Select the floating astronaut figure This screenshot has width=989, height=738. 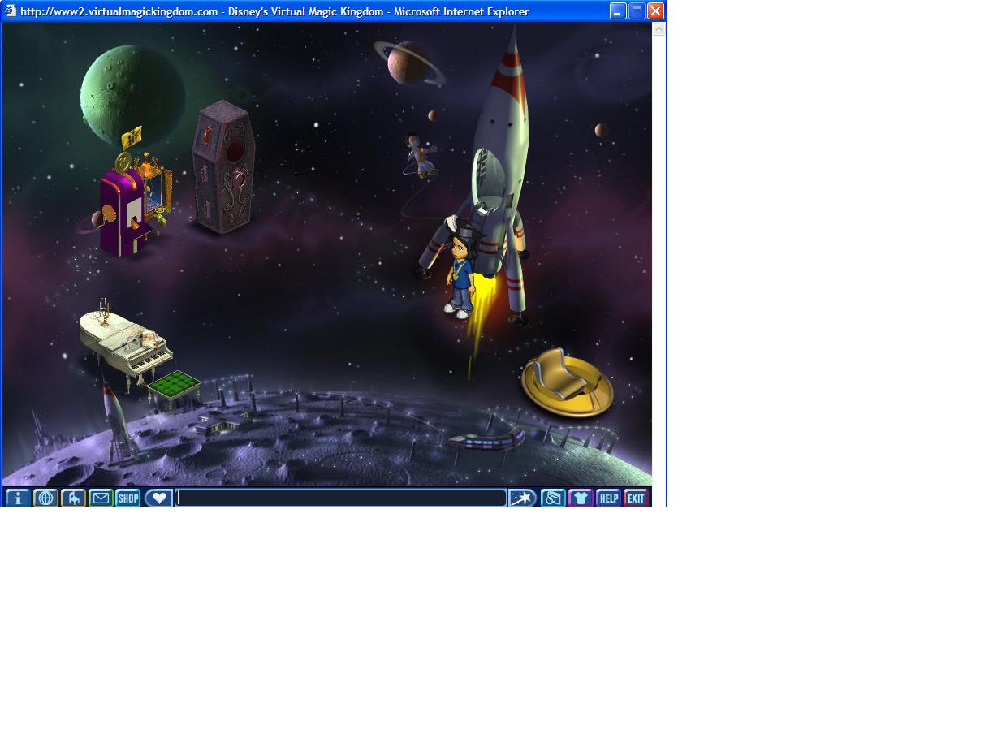[x=421, y=157]
